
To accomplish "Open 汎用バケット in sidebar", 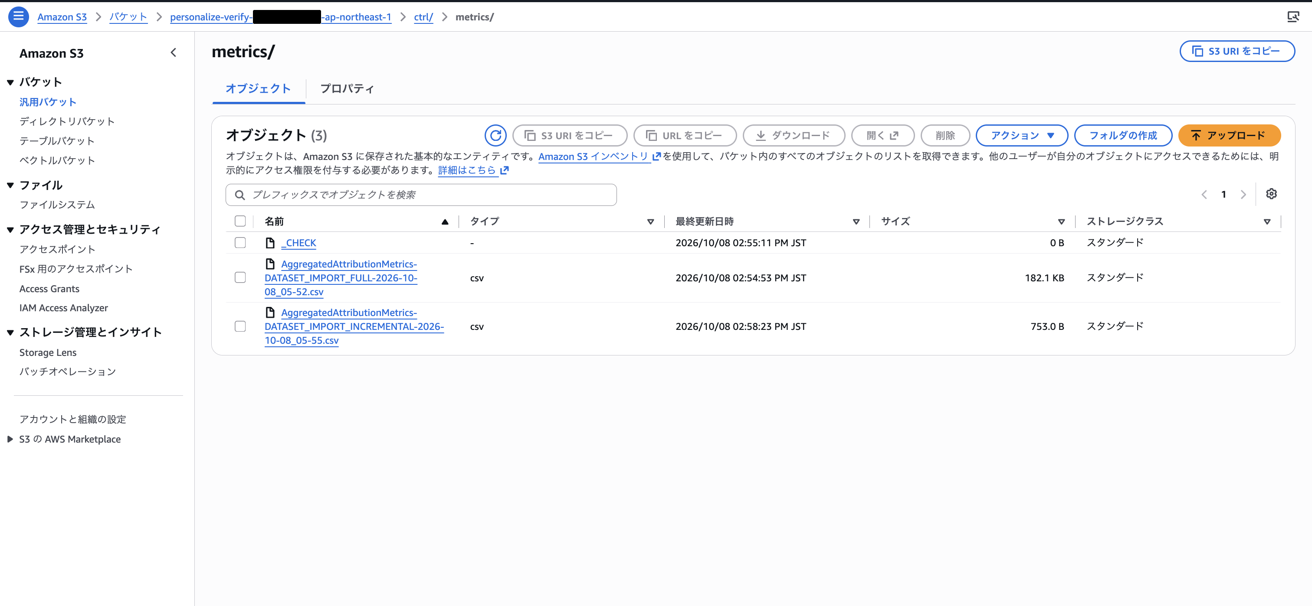I will (48, 102).
